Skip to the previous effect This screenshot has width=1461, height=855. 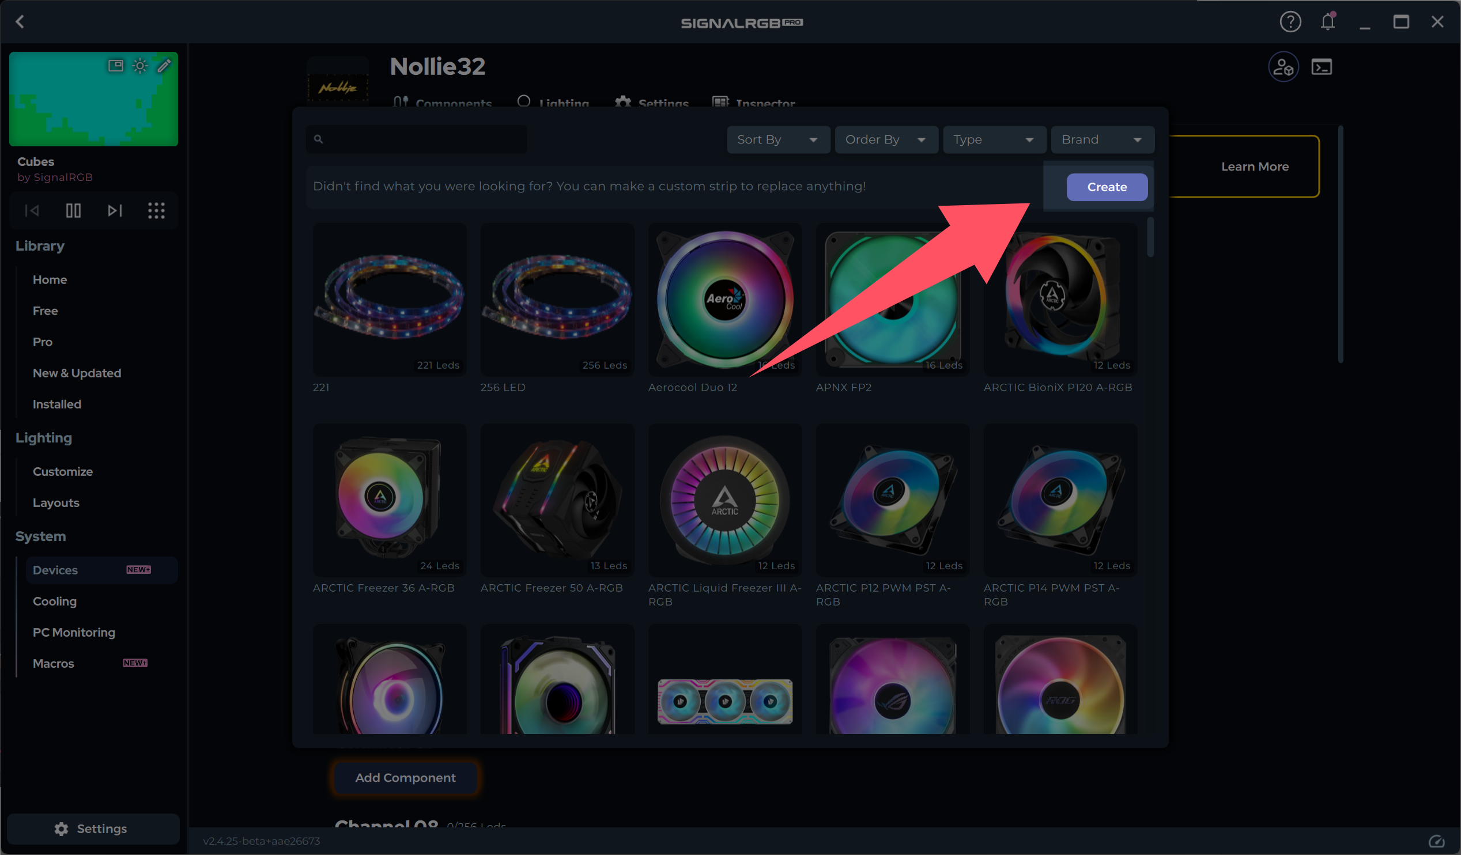coord(32,210)
